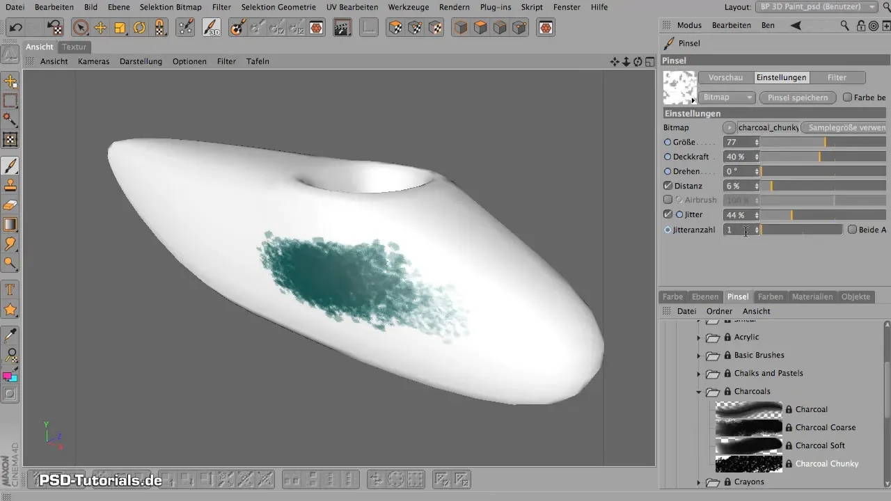Toggle the Airbrush checkbox
Screen dimensions: 891x501
[668, 200]
